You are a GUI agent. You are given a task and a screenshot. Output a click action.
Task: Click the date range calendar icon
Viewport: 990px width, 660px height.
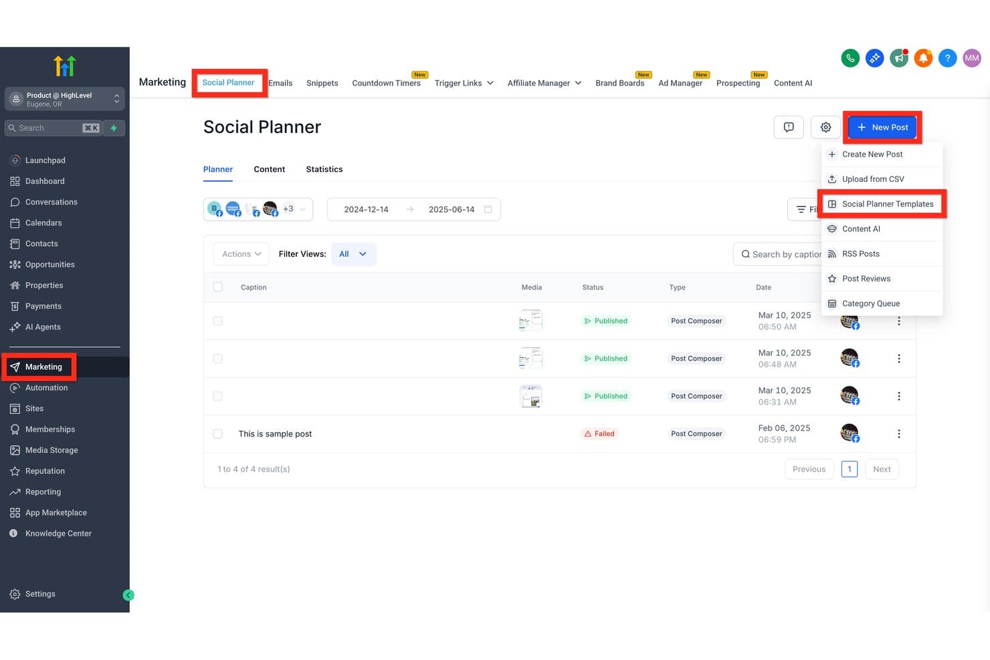pyautogui.click(x=488, y=209)
